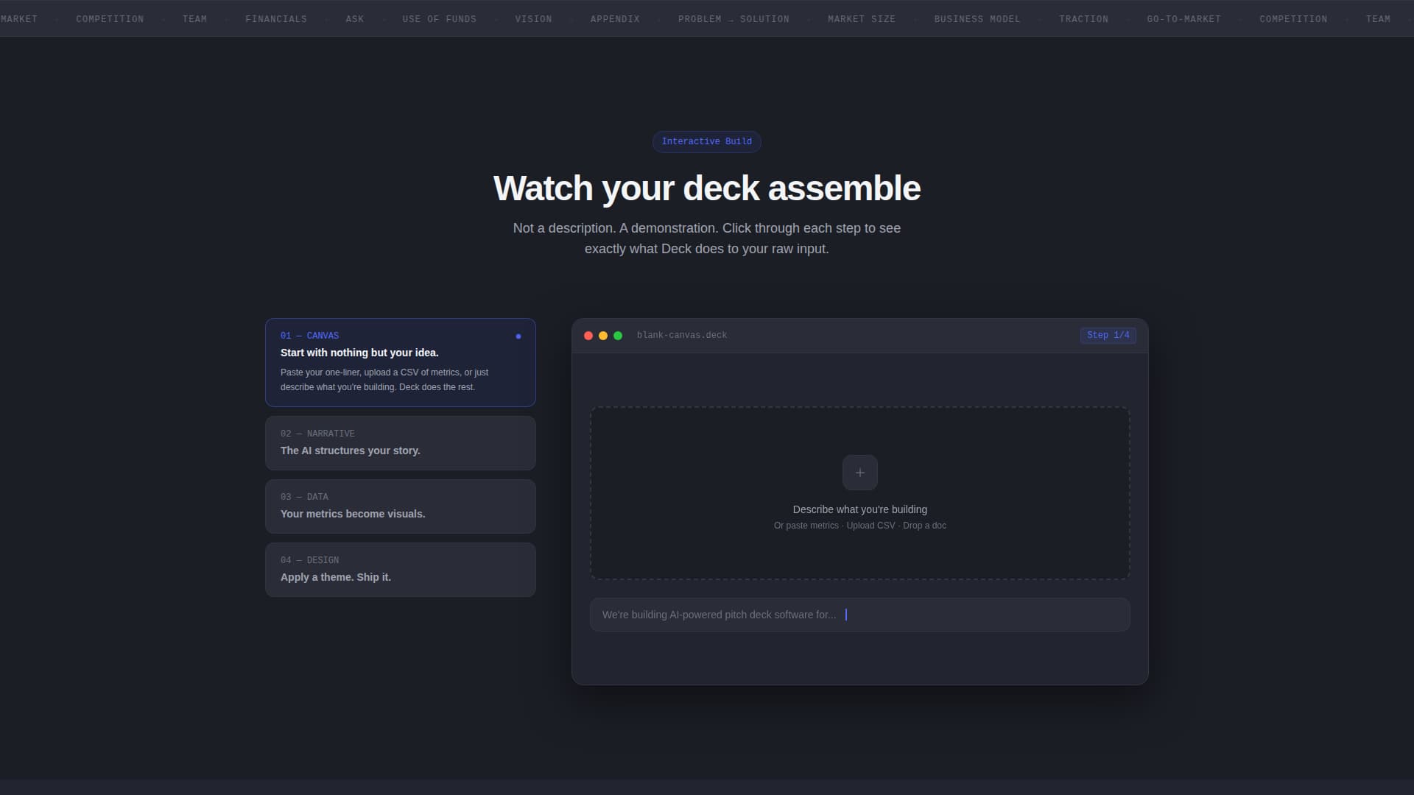Click the green window dot on blank-canvas.deck

click(618, 336)
